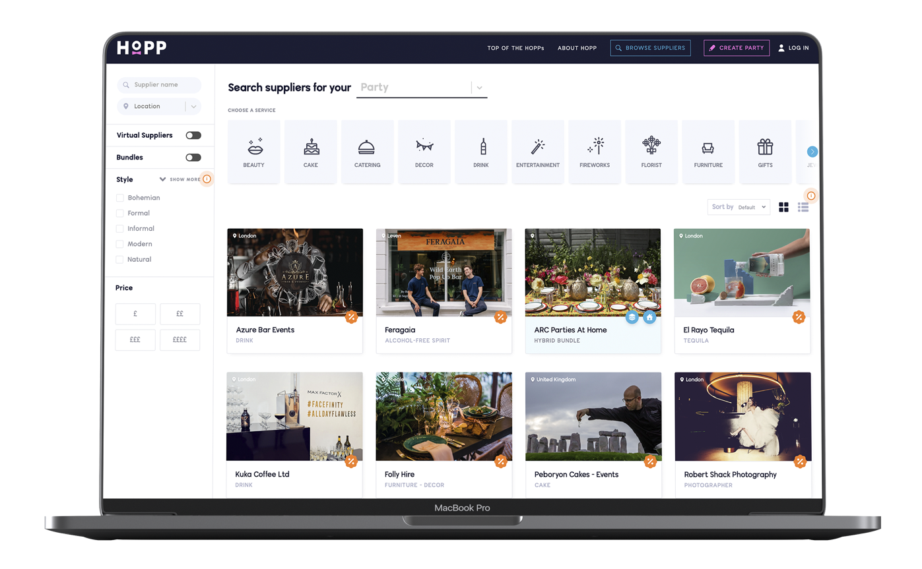Check the Modern style checkbox

tap(120, 244)
